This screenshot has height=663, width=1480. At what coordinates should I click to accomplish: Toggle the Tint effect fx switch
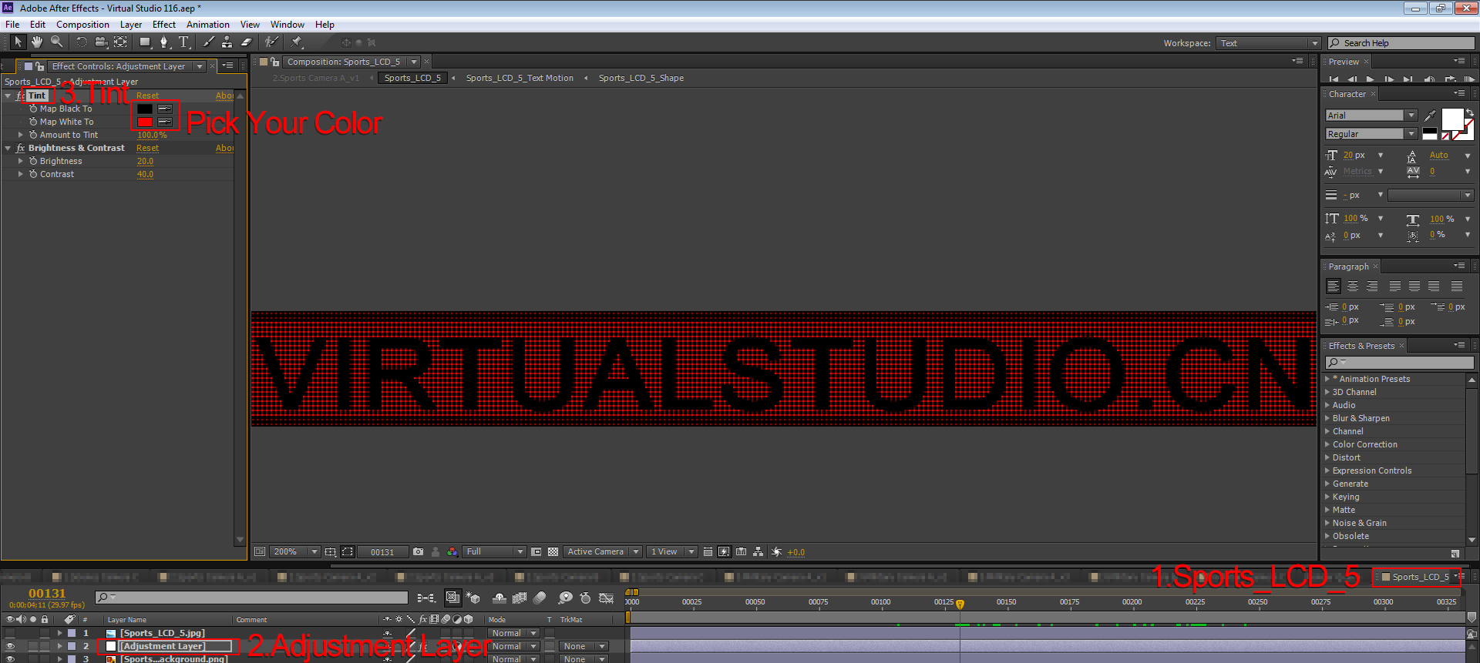click(20, 95)
